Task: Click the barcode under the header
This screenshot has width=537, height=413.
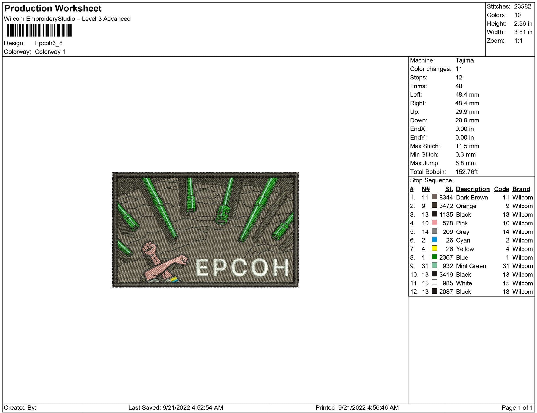Action: tap(39, 30)
